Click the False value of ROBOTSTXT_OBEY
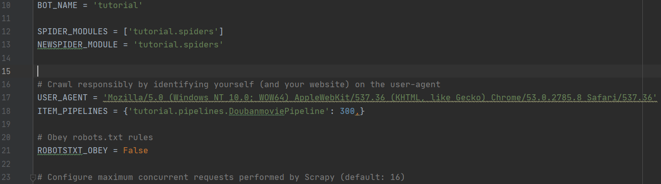This screenshot has height=184, width=661. click(136, 150)
